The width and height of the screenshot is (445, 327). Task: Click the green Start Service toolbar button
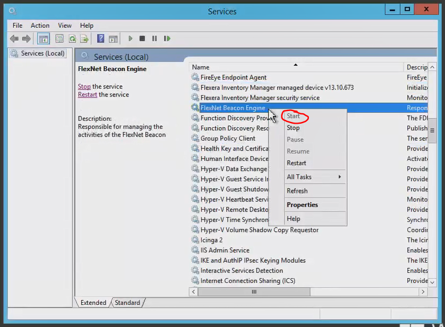(x=130, y=38)
